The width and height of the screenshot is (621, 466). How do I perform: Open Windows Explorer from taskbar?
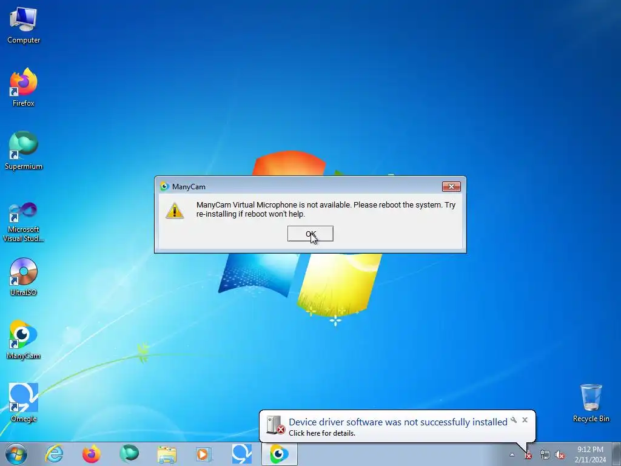tap(167, 454)
